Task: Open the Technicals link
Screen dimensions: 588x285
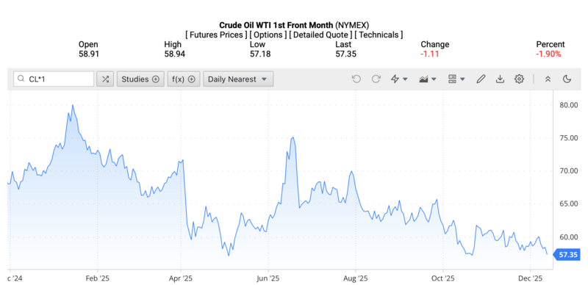Action: point(379,35)
